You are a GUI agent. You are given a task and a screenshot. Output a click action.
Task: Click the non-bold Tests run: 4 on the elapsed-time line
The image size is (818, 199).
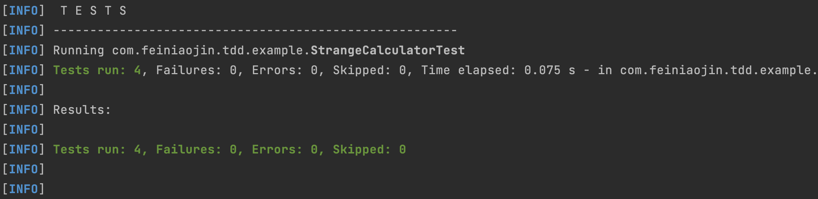click(x=97, y=70)
